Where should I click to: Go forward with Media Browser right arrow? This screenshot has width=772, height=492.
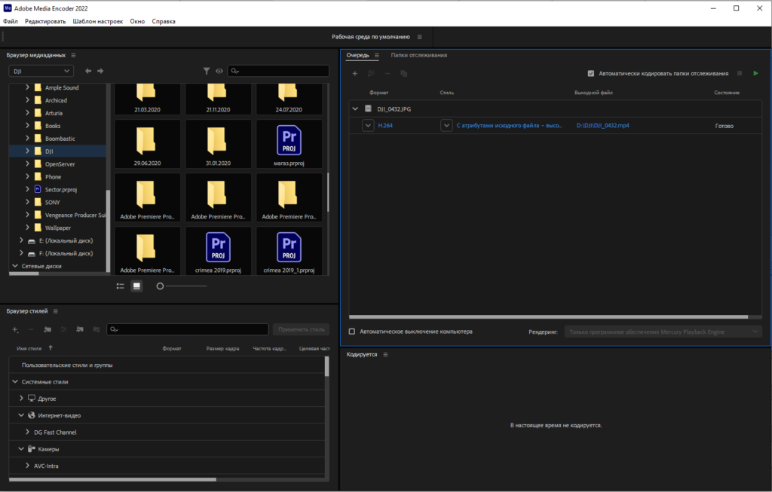pos(100,71)
